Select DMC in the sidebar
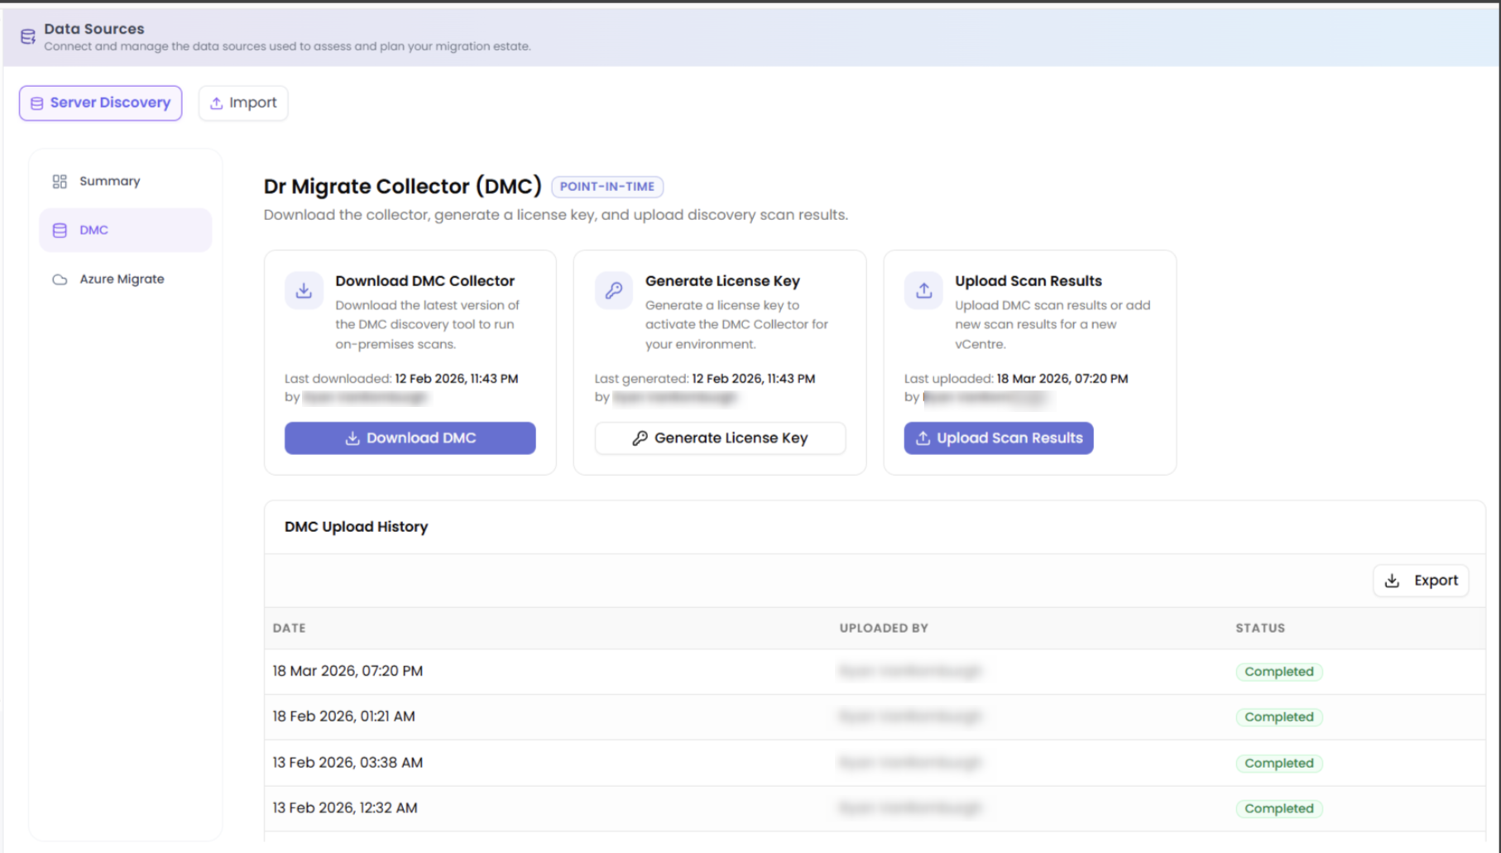The image size is (1501, 853). pos(126,230)
